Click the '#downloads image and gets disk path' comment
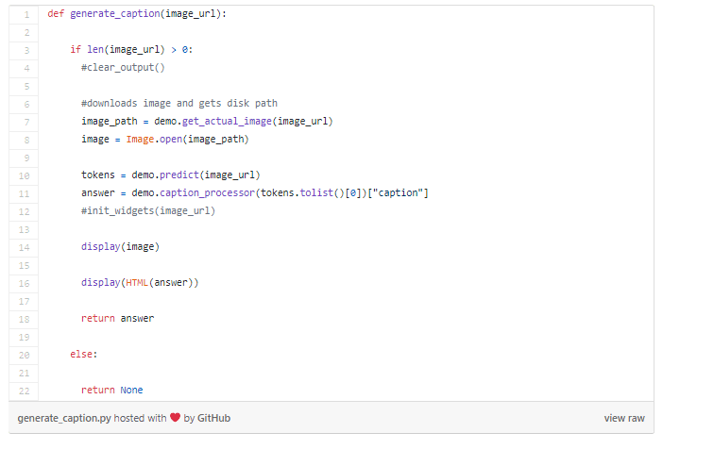Screen dimensions: 714x466 (179, 103)
